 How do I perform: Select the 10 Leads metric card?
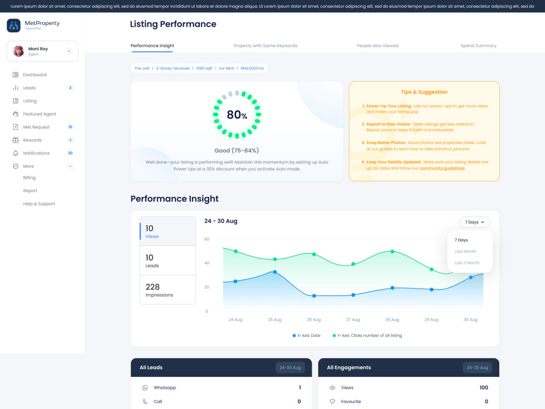[167, 261]
